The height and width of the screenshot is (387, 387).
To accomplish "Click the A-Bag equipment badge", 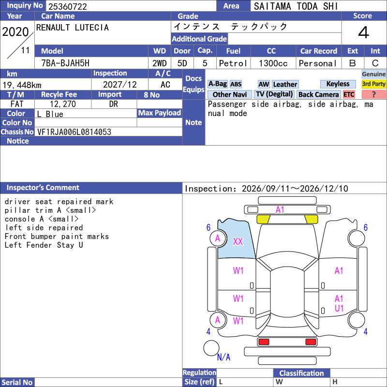I will [x=217, y=84].
